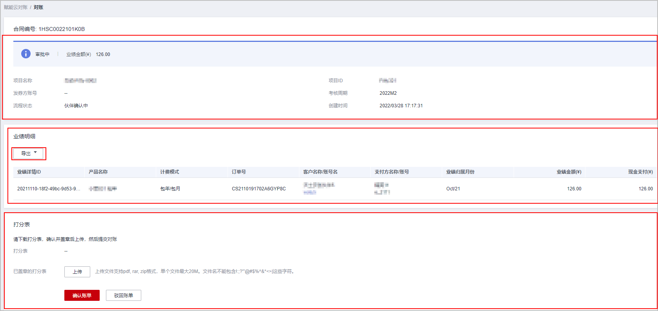Viewport: 658px width, 311px height.
Task: Click the 计费模式 column header
Action: click(170, 172)
